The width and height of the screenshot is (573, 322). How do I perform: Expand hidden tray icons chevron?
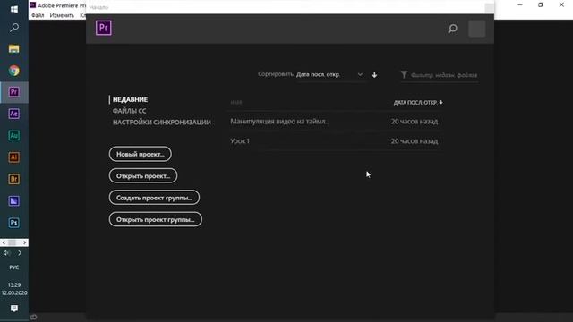tap(20, 252)
